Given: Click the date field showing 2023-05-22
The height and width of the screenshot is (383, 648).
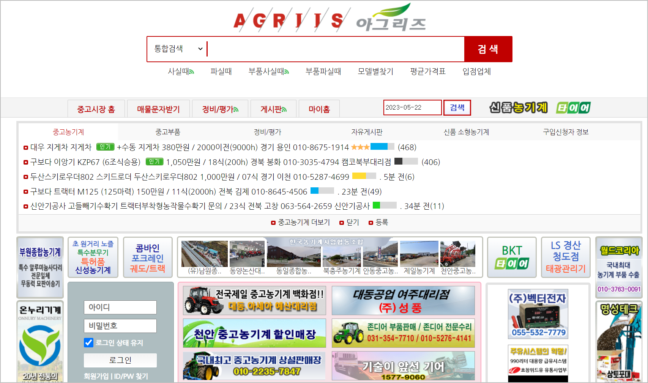Looking at the screenshot, I should coord(413,107).
